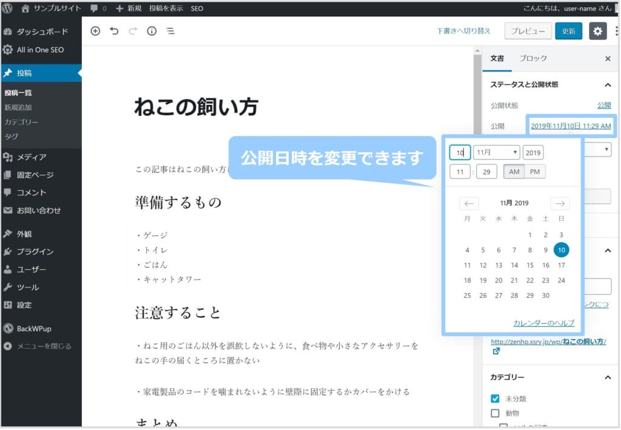Collapse the カテゴリー panel

pos(608,377)
